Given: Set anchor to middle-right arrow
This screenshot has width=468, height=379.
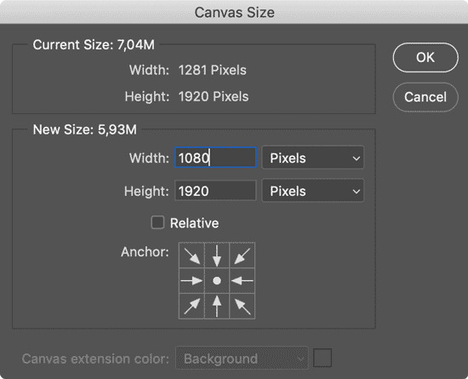Looking at the screenshot, I should click(x=242, y=281).
